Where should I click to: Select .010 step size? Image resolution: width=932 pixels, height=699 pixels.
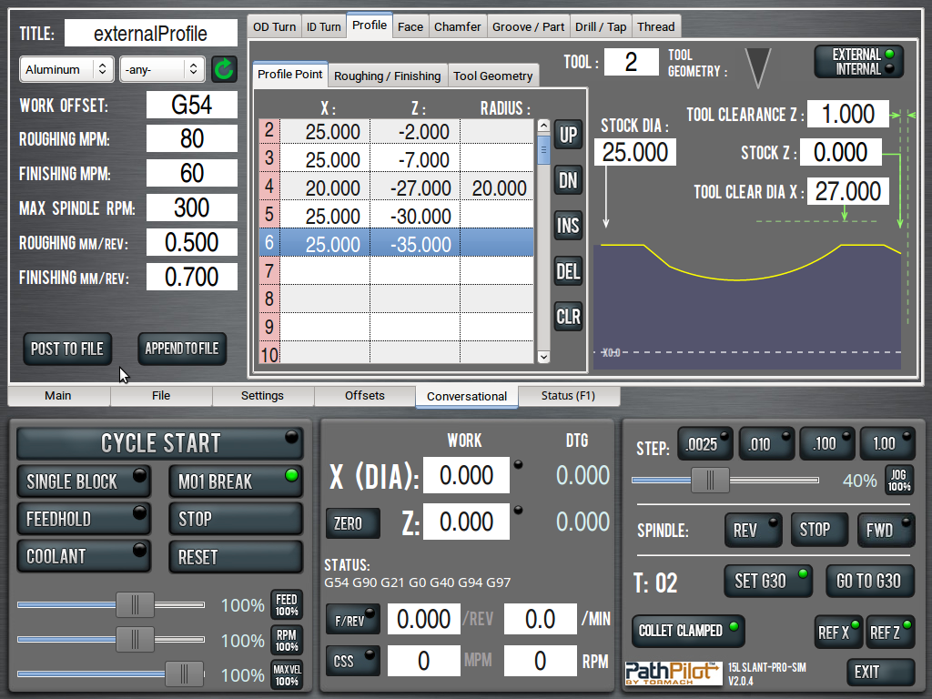point(766,444)
